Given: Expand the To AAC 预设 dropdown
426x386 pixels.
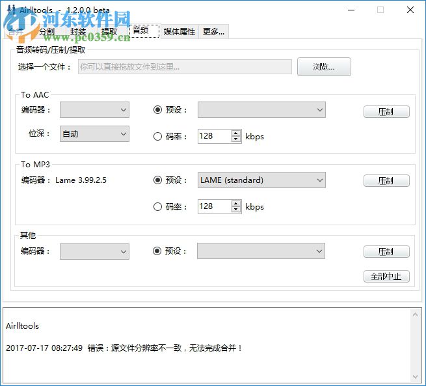Looking at the screenshot, I should [261, 110].
